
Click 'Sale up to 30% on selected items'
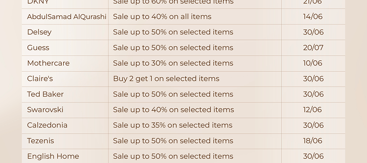coord(173,63)
